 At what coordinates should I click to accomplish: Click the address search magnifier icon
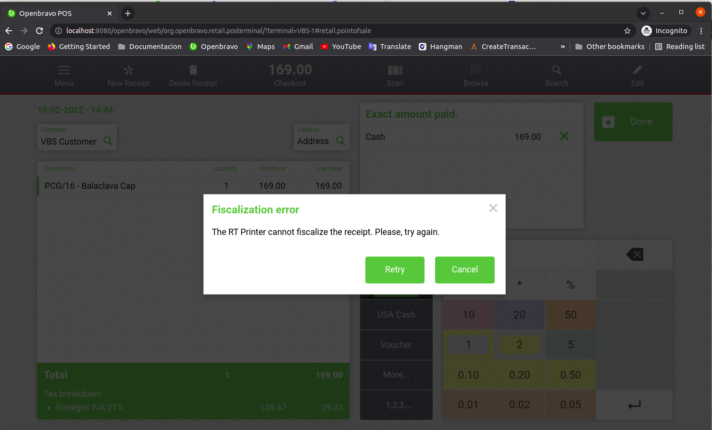tap(340, 141)
